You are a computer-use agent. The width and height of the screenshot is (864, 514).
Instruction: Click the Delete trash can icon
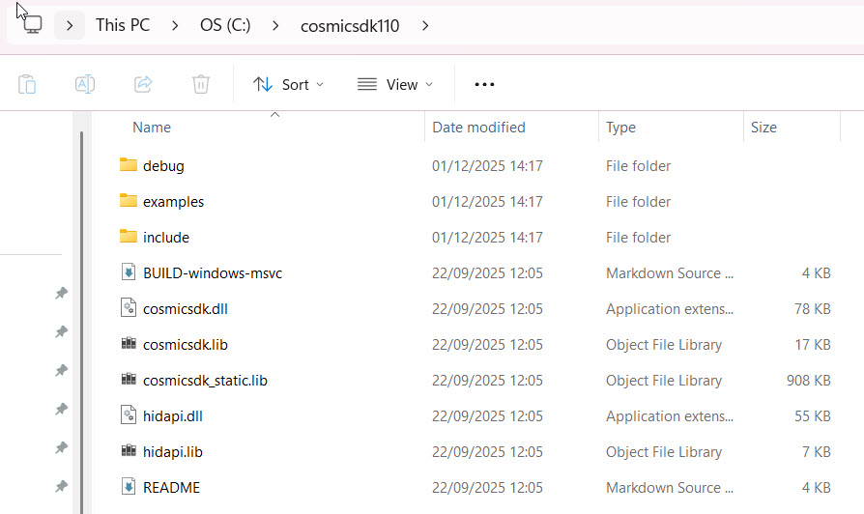pos(201,84)
